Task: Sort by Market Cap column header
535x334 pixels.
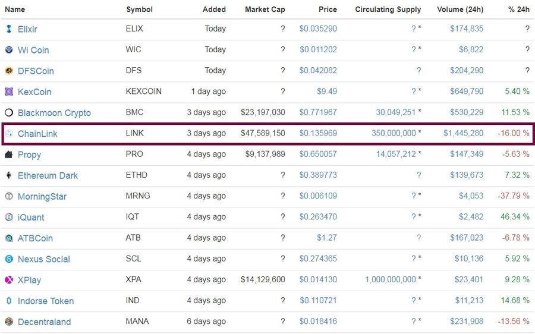Action: [265, 9]
